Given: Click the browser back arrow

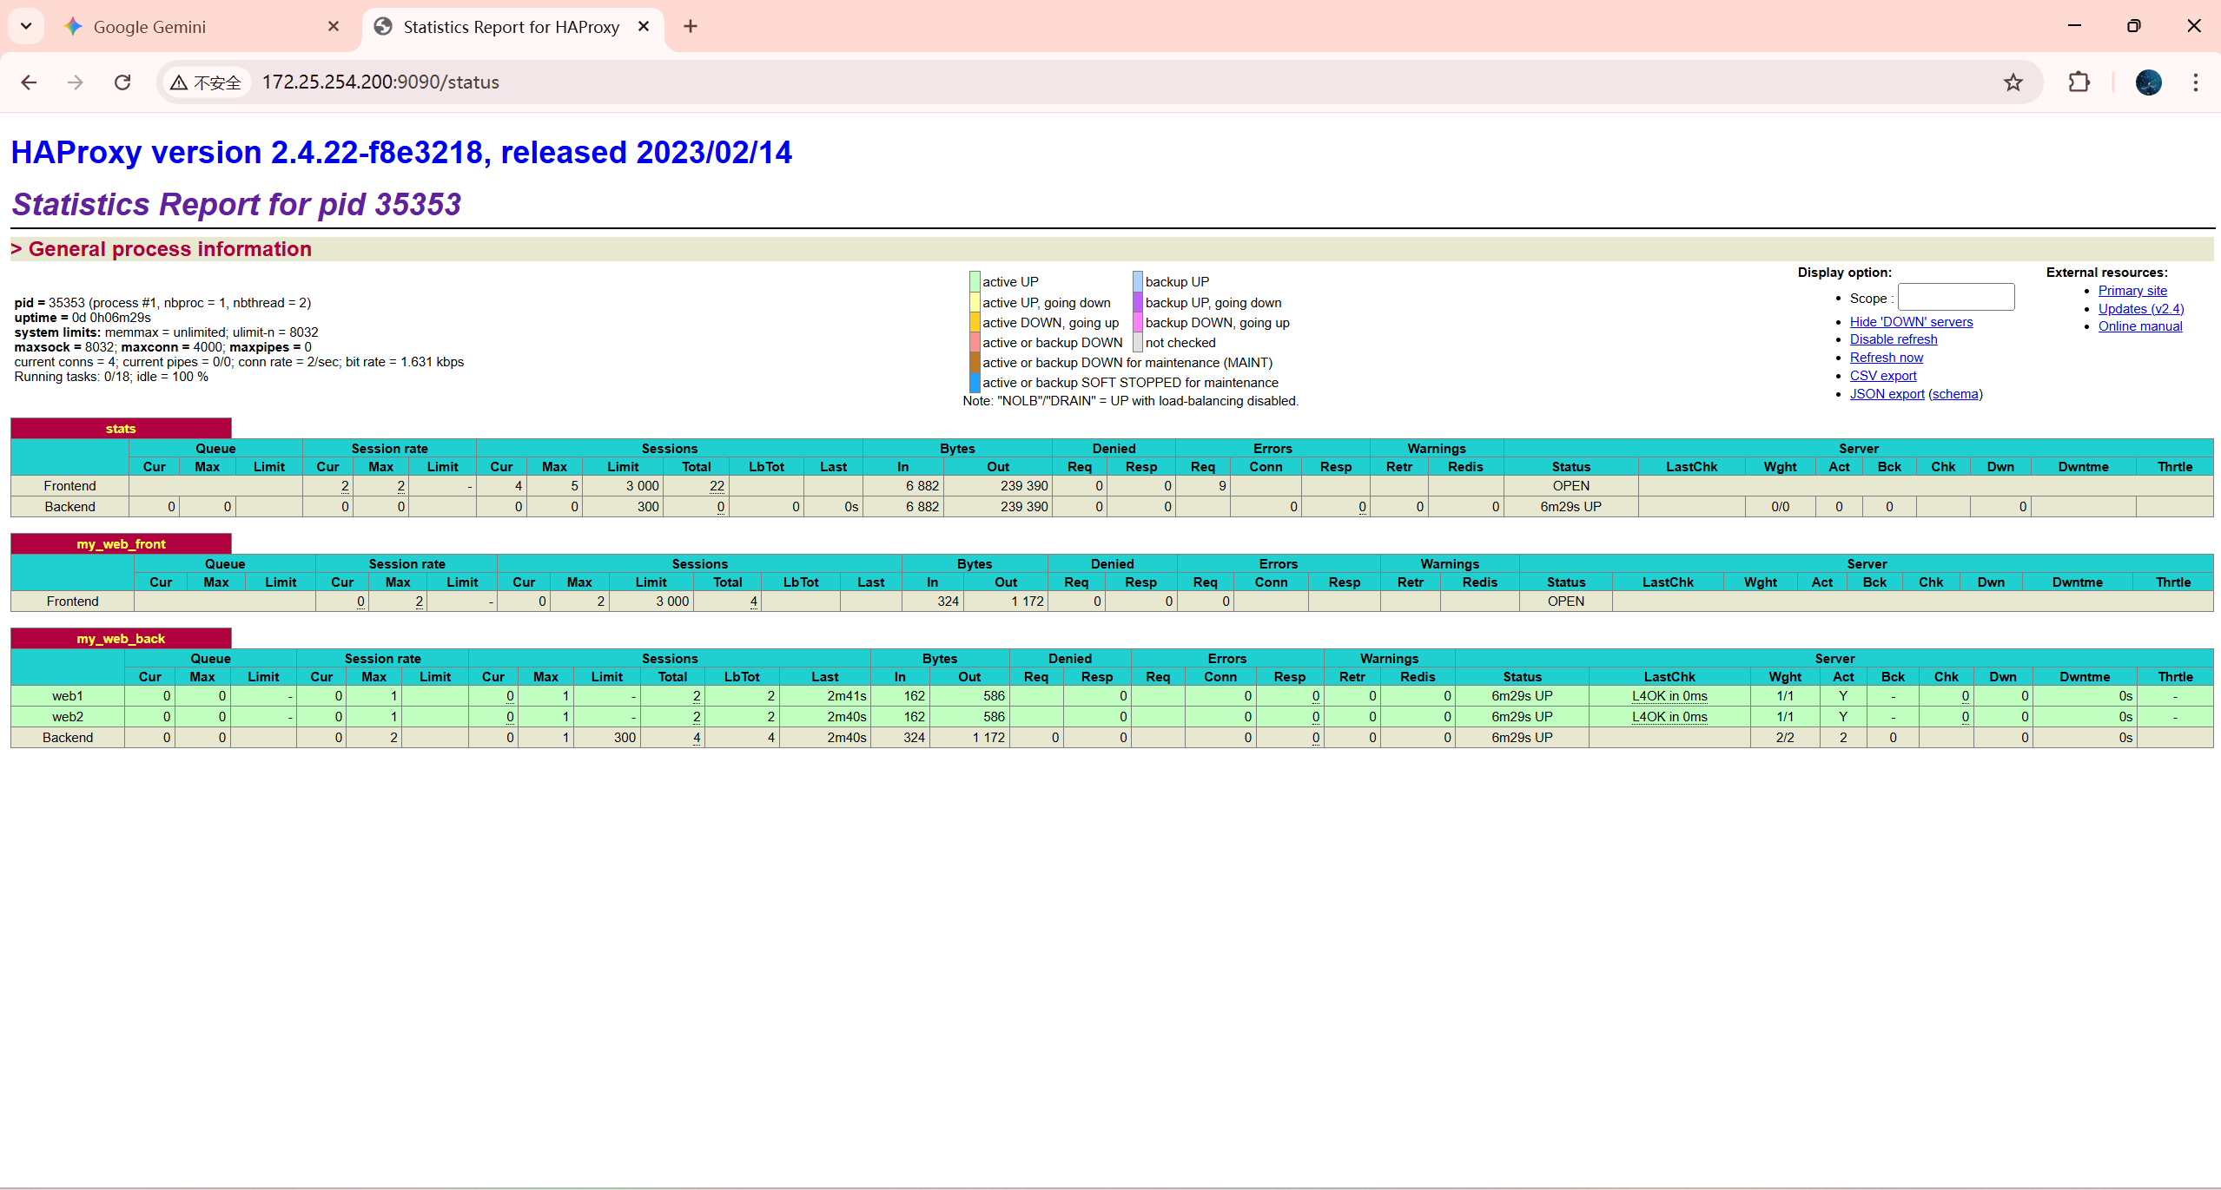Looking at the screenshot, I should tap(29, 82).
